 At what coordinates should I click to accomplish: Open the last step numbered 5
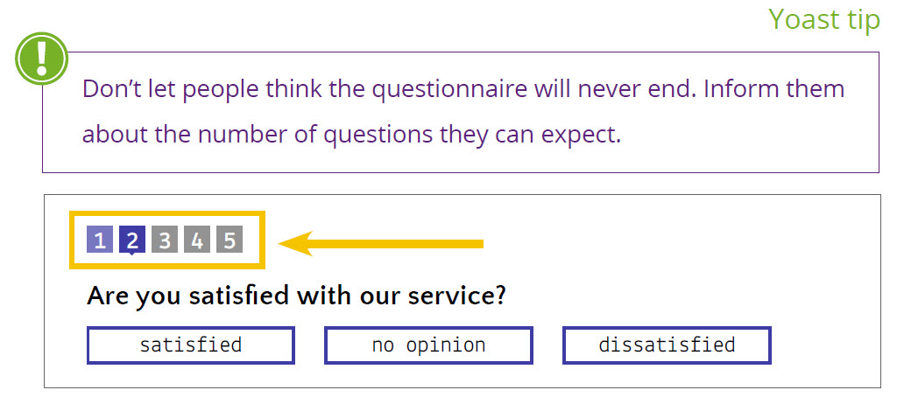230,240
